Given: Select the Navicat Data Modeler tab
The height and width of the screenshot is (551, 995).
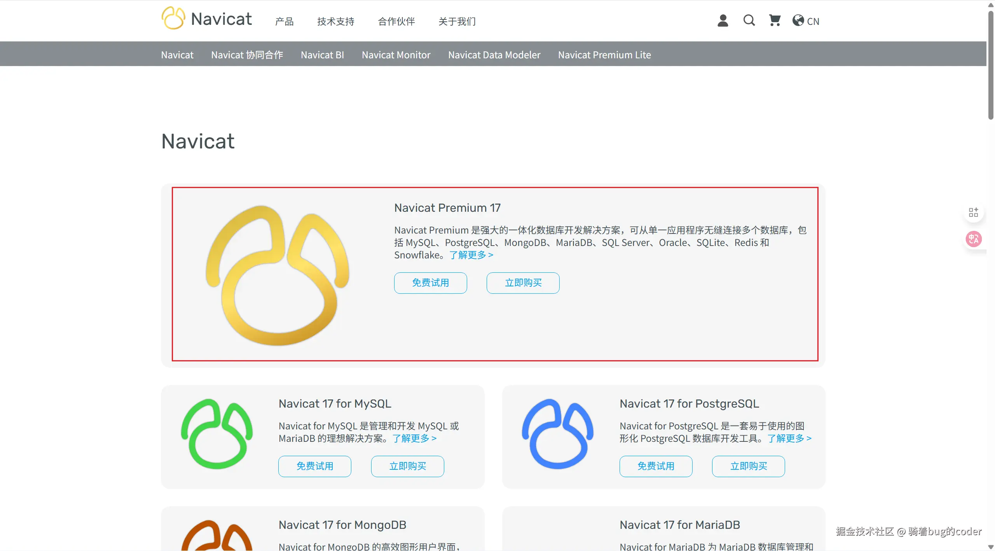Looking at the screenshot, I should pos(494,55).
